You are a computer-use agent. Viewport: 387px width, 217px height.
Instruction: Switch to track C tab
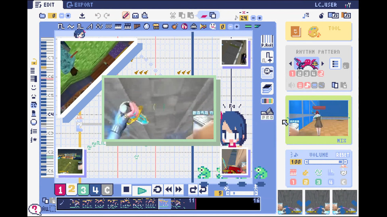coord(107,190)
